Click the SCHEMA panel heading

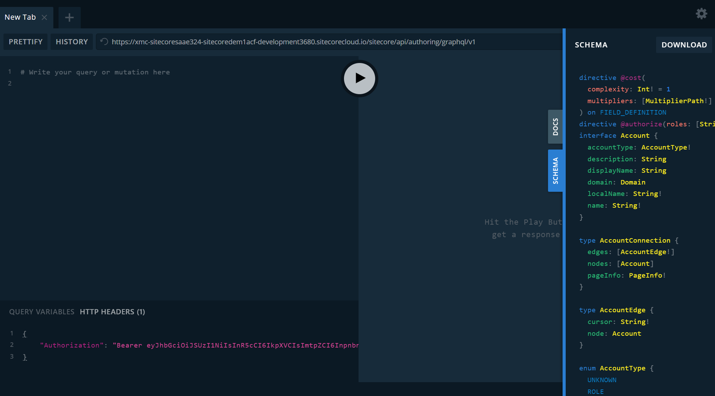click(x=591, y=45)
